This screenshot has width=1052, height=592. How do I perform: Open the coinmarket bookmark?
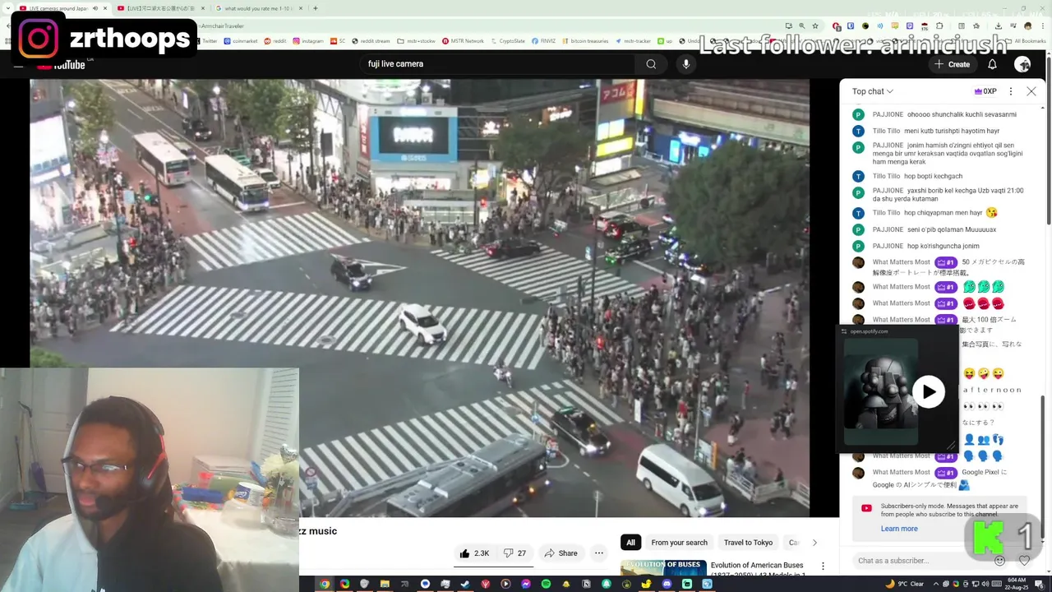[241, 41]
